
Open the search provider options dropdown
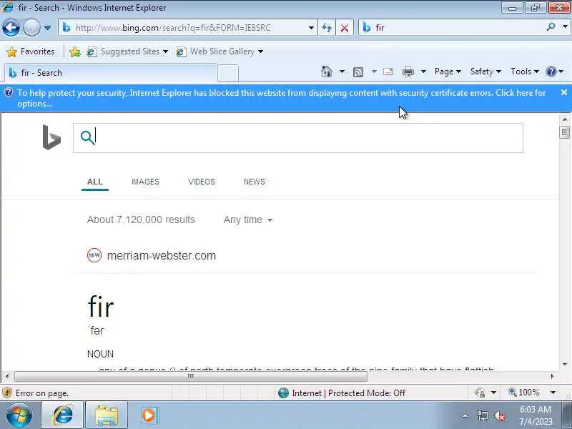(565, 27)
